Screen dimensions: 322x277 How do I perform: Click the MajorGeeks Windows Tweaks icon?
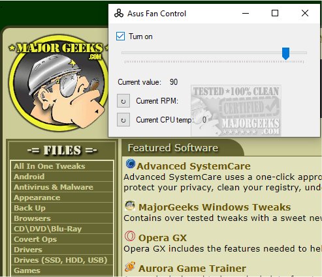[x=130, y=205]
